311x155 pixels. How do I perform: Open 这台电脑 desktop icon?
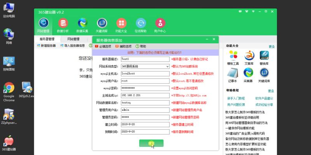point(9,10)
